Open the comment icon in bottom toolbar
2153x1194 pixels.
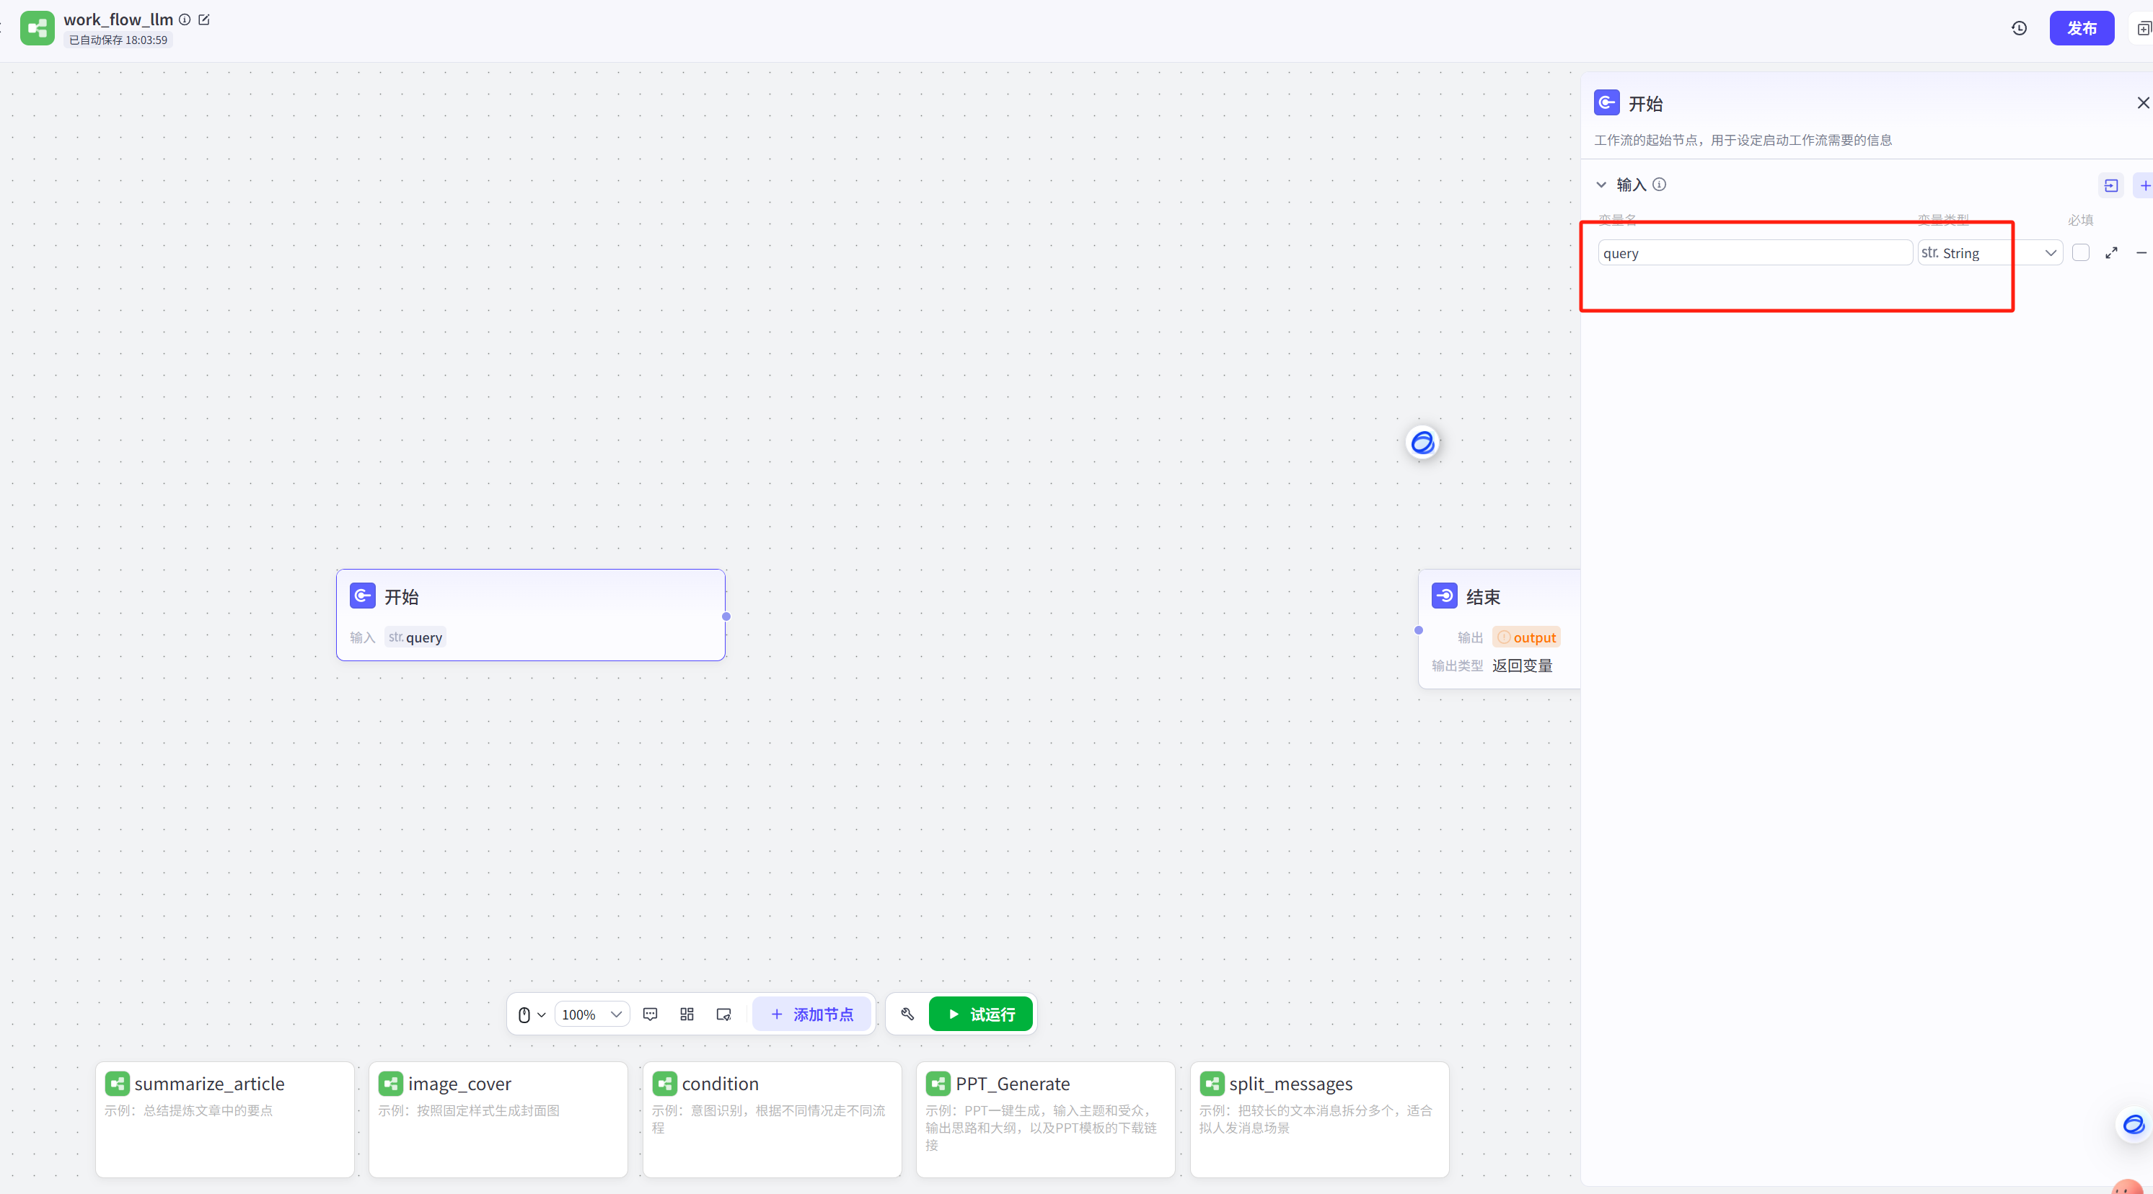[x=651, y=1014]
